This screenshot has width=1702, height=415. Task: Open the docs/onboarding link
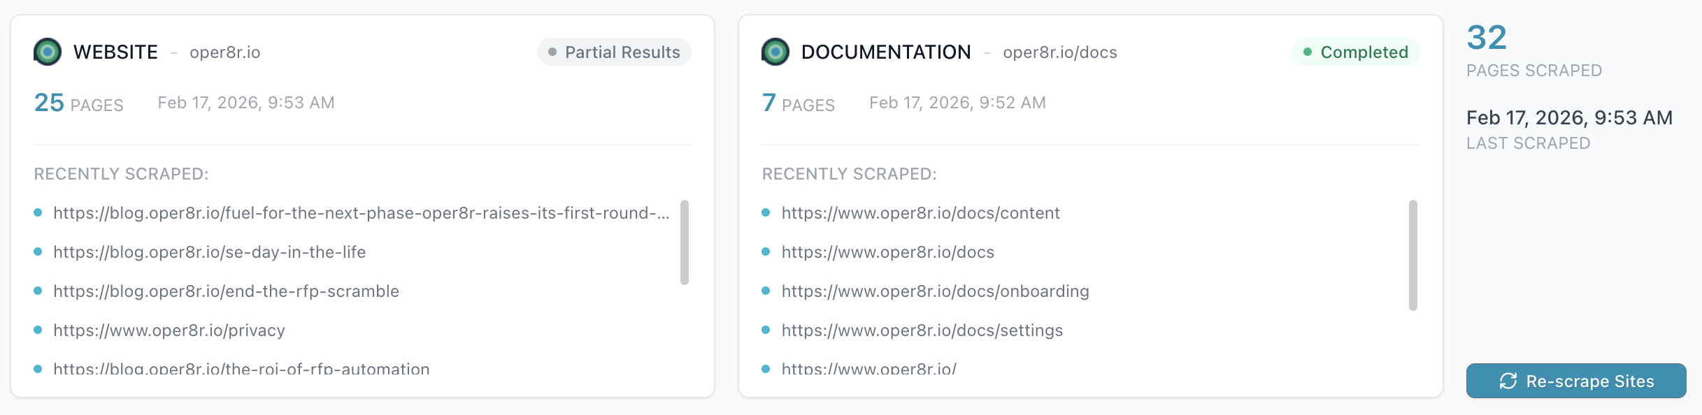(x=935, y=291)
